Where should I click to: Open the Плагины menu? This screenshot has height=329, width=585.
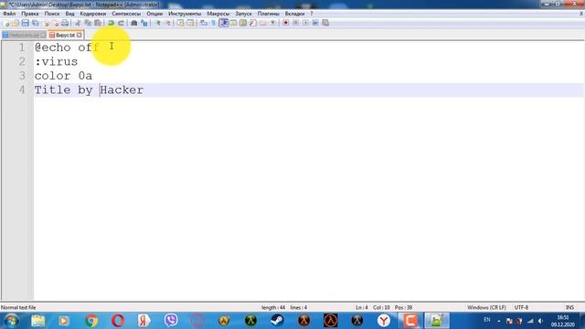click(x=268, y=14)
